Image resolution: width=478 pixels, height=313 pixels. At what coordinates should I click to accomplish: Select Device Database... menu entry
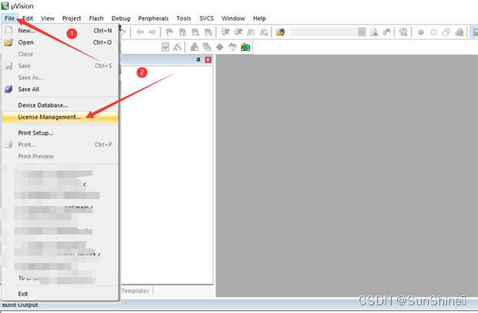coord(60,105)
